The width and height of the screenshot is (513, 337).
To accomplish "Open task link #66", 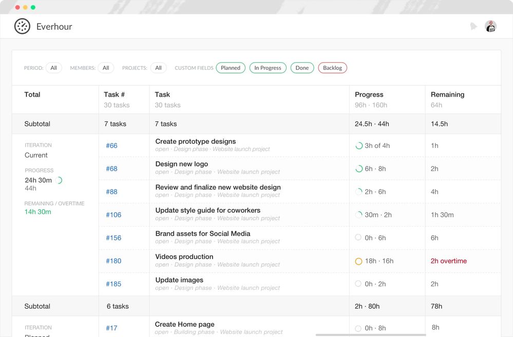I will tap(111, 145).
